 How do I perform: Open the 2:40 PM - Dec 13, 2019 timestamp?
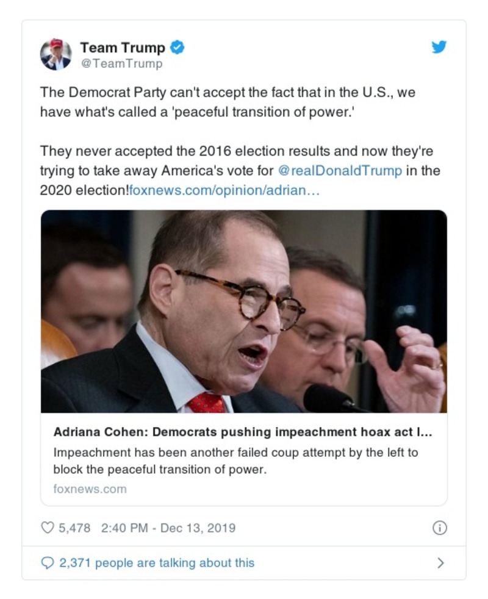click(x=168, y=528)
